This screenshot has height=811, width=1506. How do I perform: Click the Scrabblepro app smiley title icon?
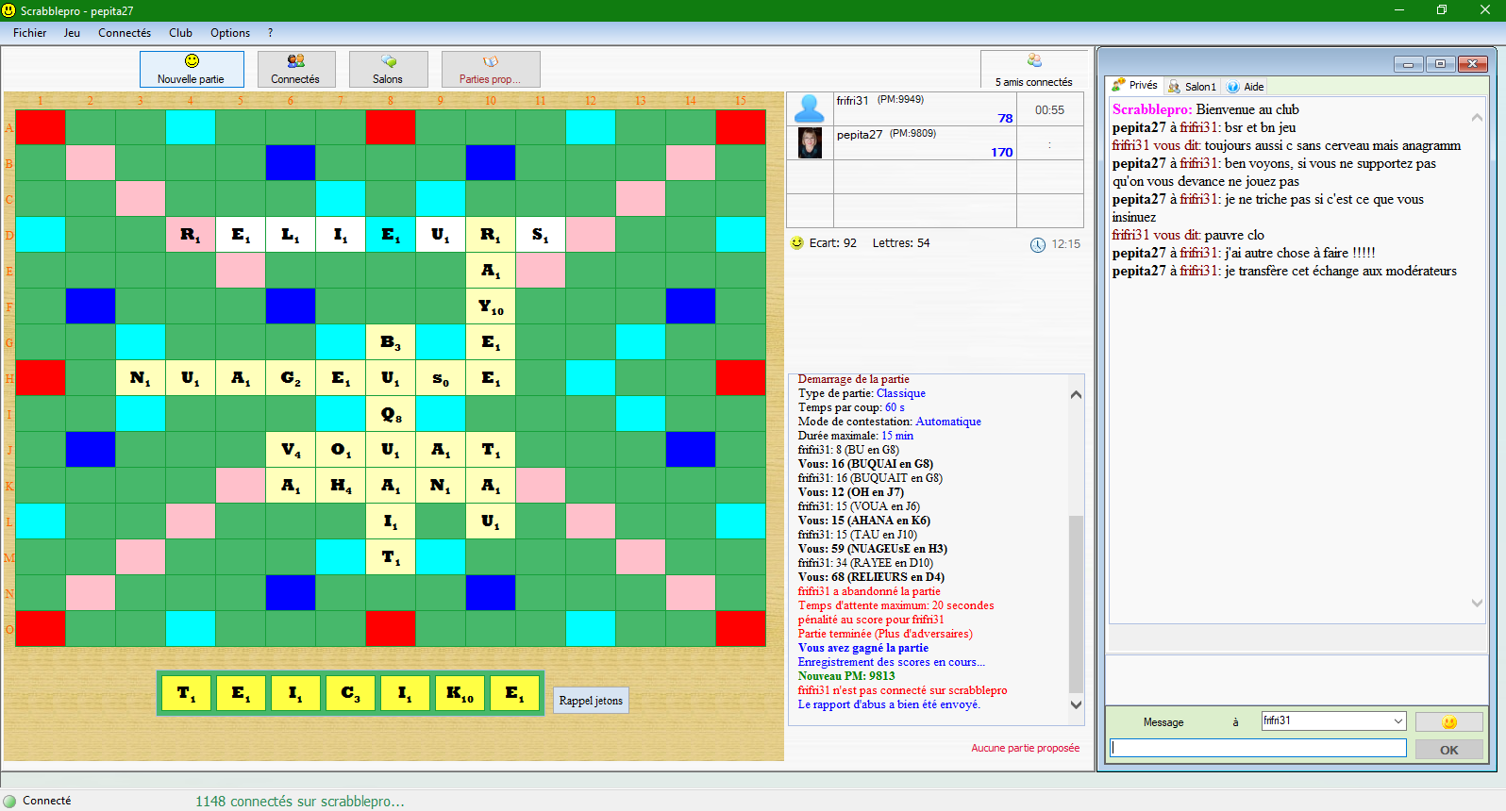coord(9,10)
